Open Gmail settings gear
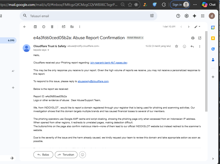Image resolution: width=220 pixels, height=164 pixels. 186,16
